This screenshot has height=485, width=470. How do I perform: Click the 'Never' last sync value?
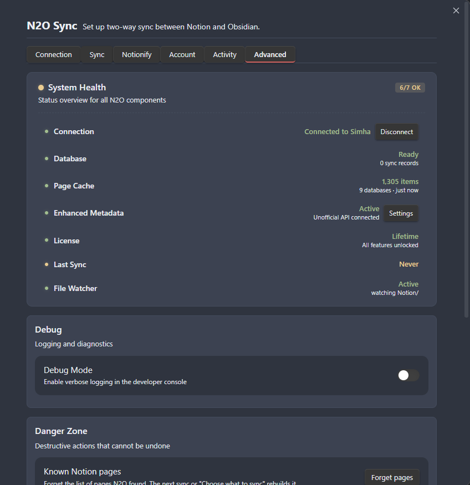click(x=409, y=264)
